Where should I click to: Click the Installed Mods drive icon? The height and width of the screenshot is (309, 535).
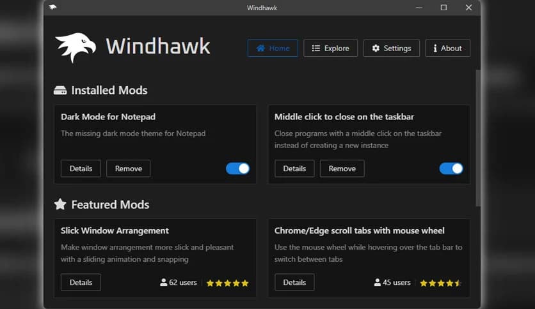click(x=60, y=90)
